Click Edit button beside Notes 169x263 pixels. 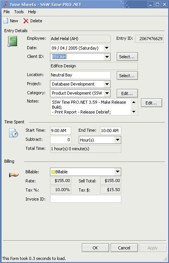(x=151, y=103)
